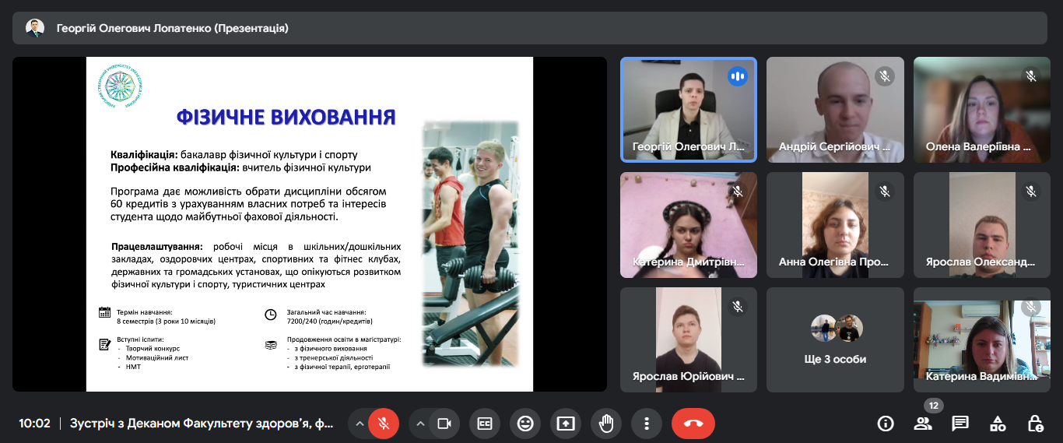The height and width of the screenshot is (443, 1063).
Task: Click the Кваліфікація line on the slide
Action: click(233, 155)
